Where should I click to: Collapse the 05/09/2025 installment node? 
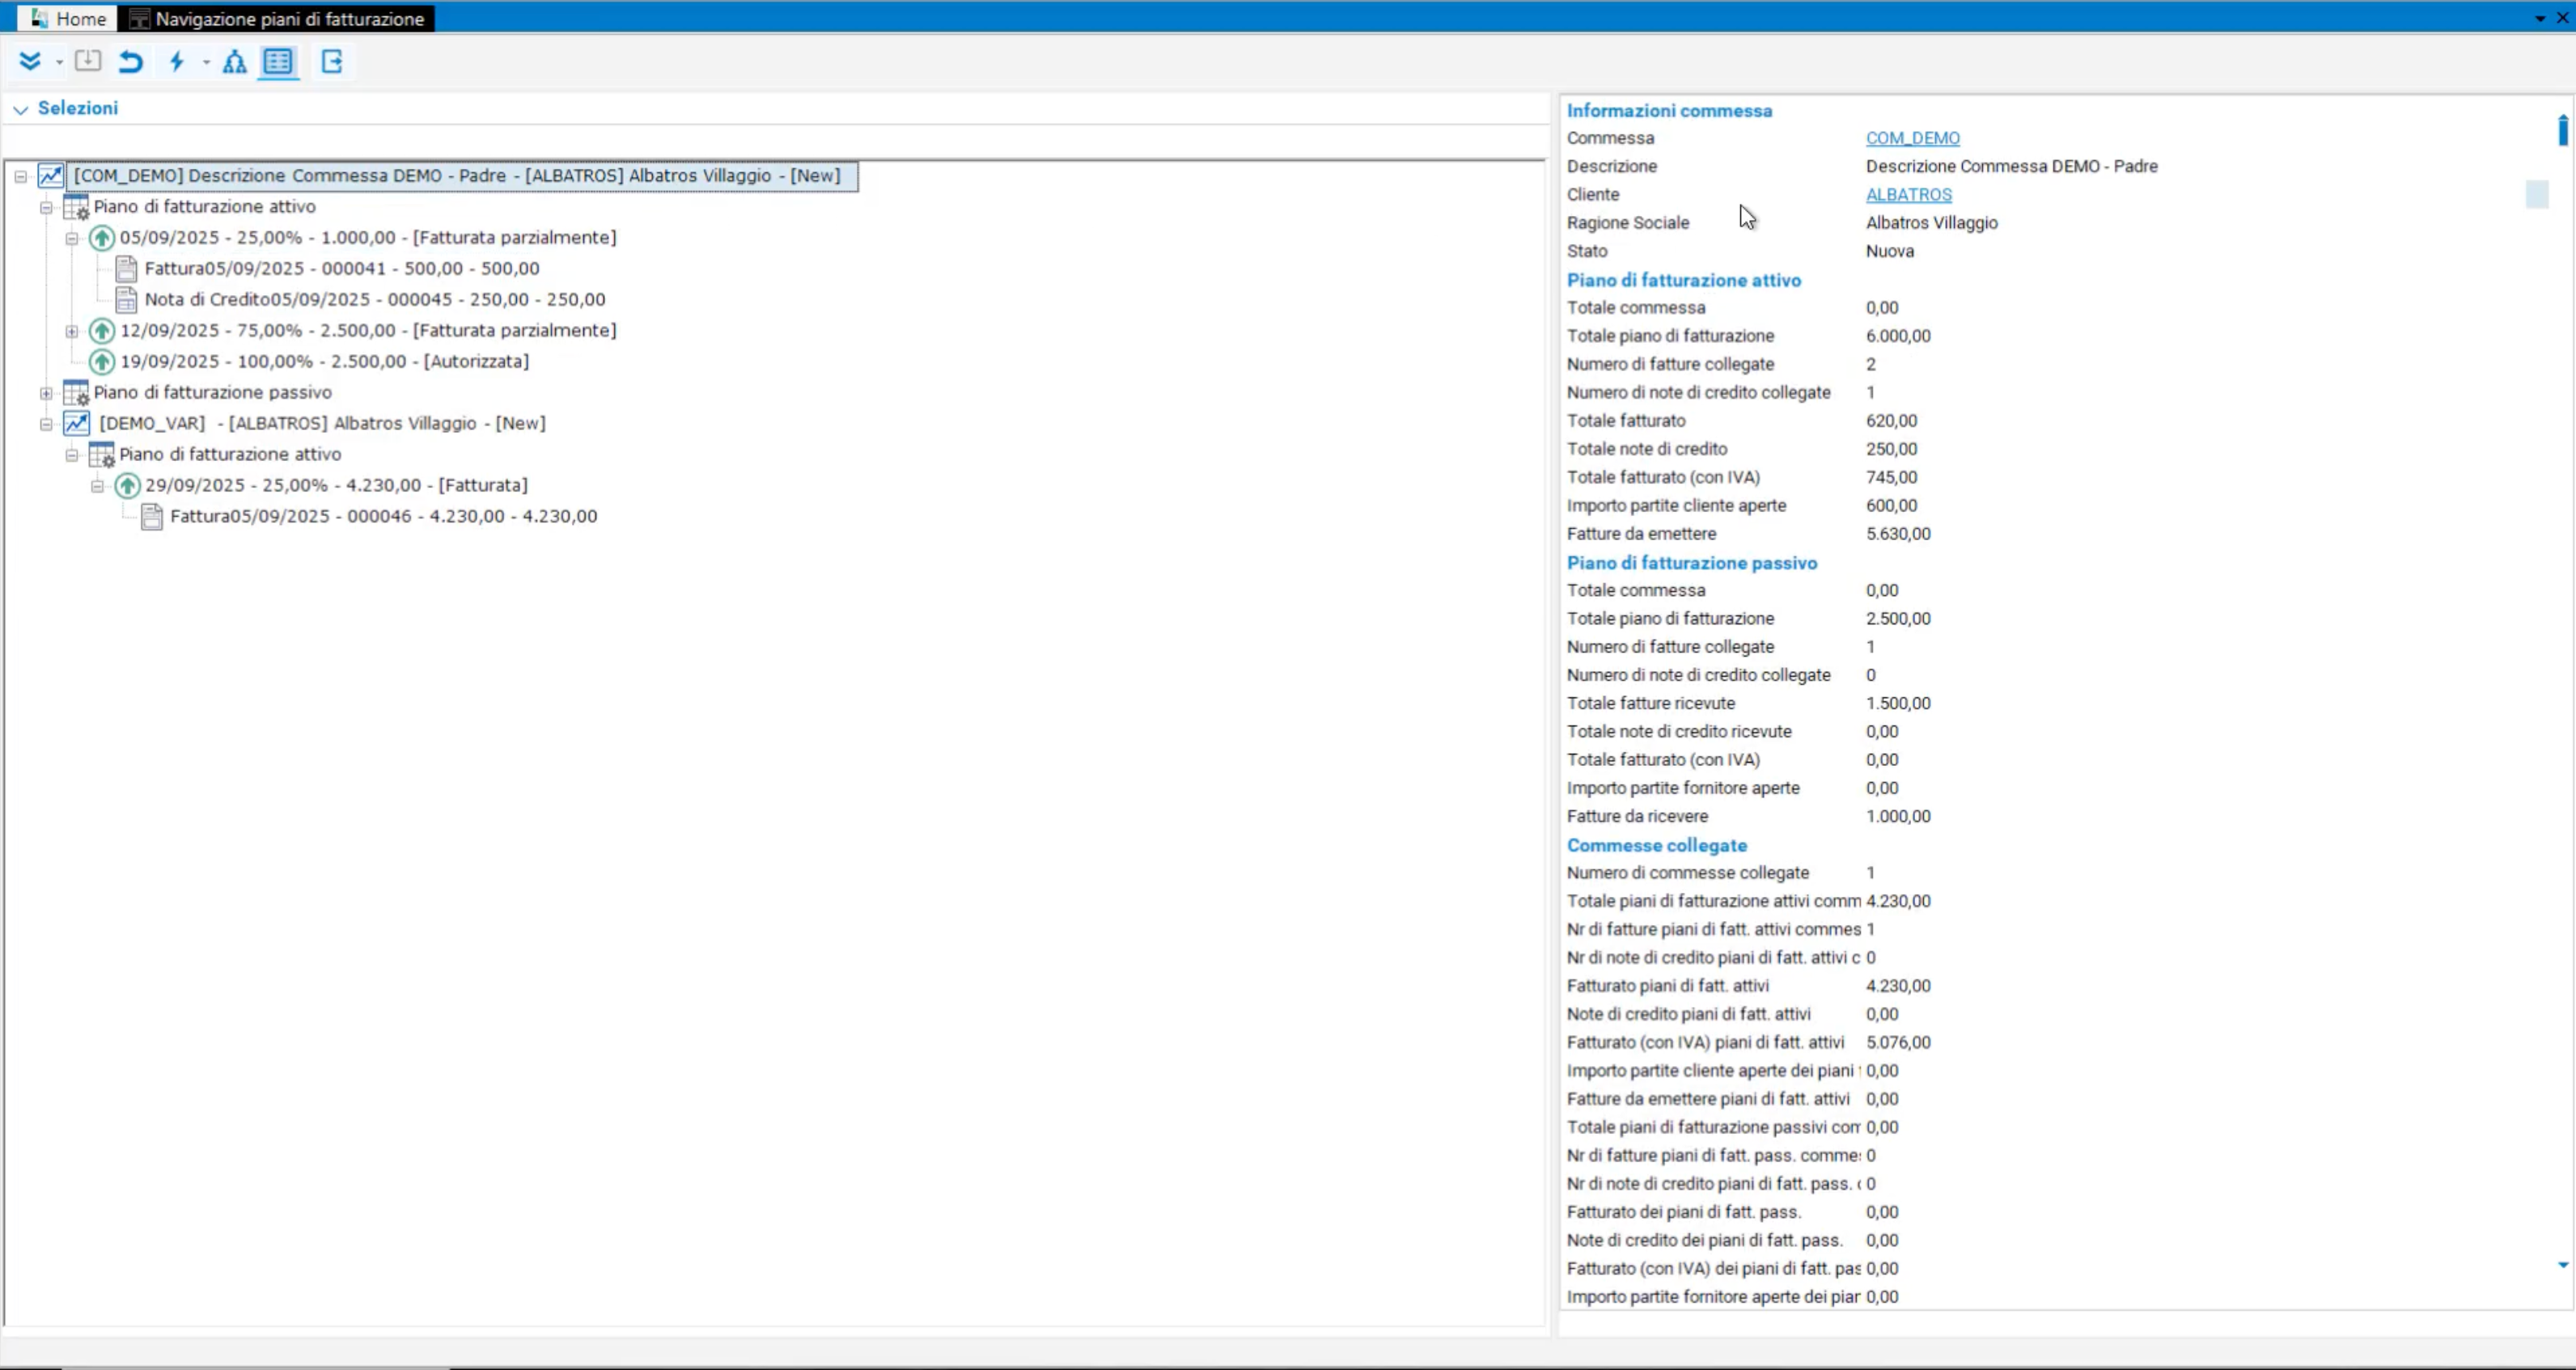point(72,239)
